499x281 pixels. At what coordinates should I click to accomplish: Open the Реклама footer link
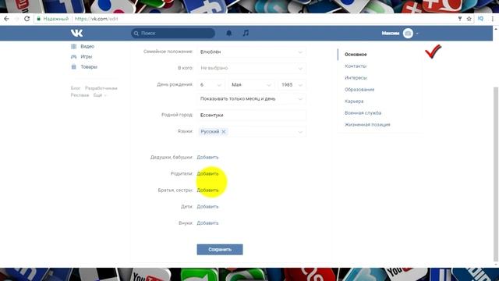[80, 95]
